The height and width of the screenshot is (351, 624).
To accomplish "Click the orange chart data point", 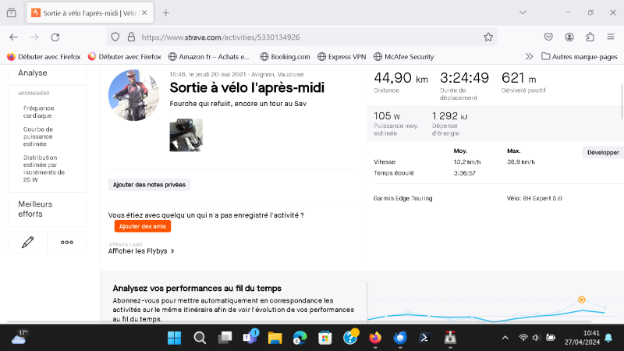I will tap(581, 300).
